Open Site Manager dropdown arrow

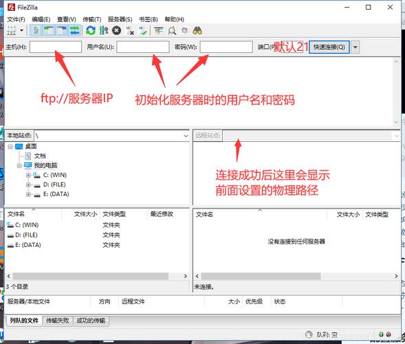tap(22, 30)
